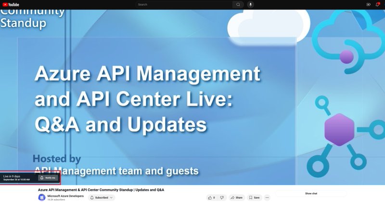Screen dimensions: 385x202
Task: Click the Show chat button
Action: point(311,194)
